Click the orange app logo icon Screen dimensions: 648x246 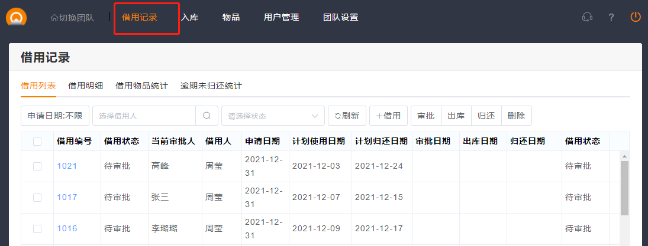[x=17, y=17]
